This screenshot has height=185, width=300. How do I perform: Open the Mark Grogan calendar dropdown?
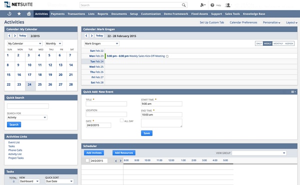click(101, 43)
